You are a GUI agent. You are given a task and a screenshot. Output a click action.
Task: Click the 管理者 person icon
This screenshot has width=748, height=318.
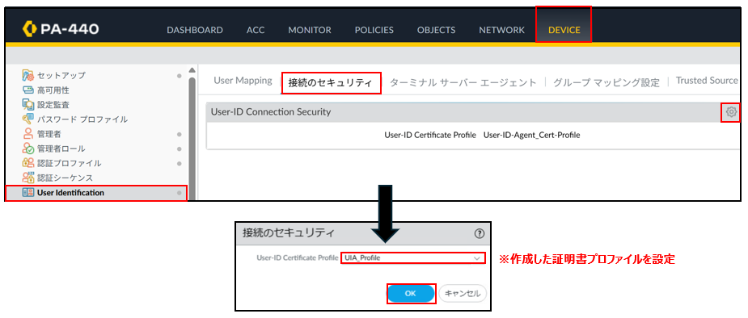pos(28,134)
